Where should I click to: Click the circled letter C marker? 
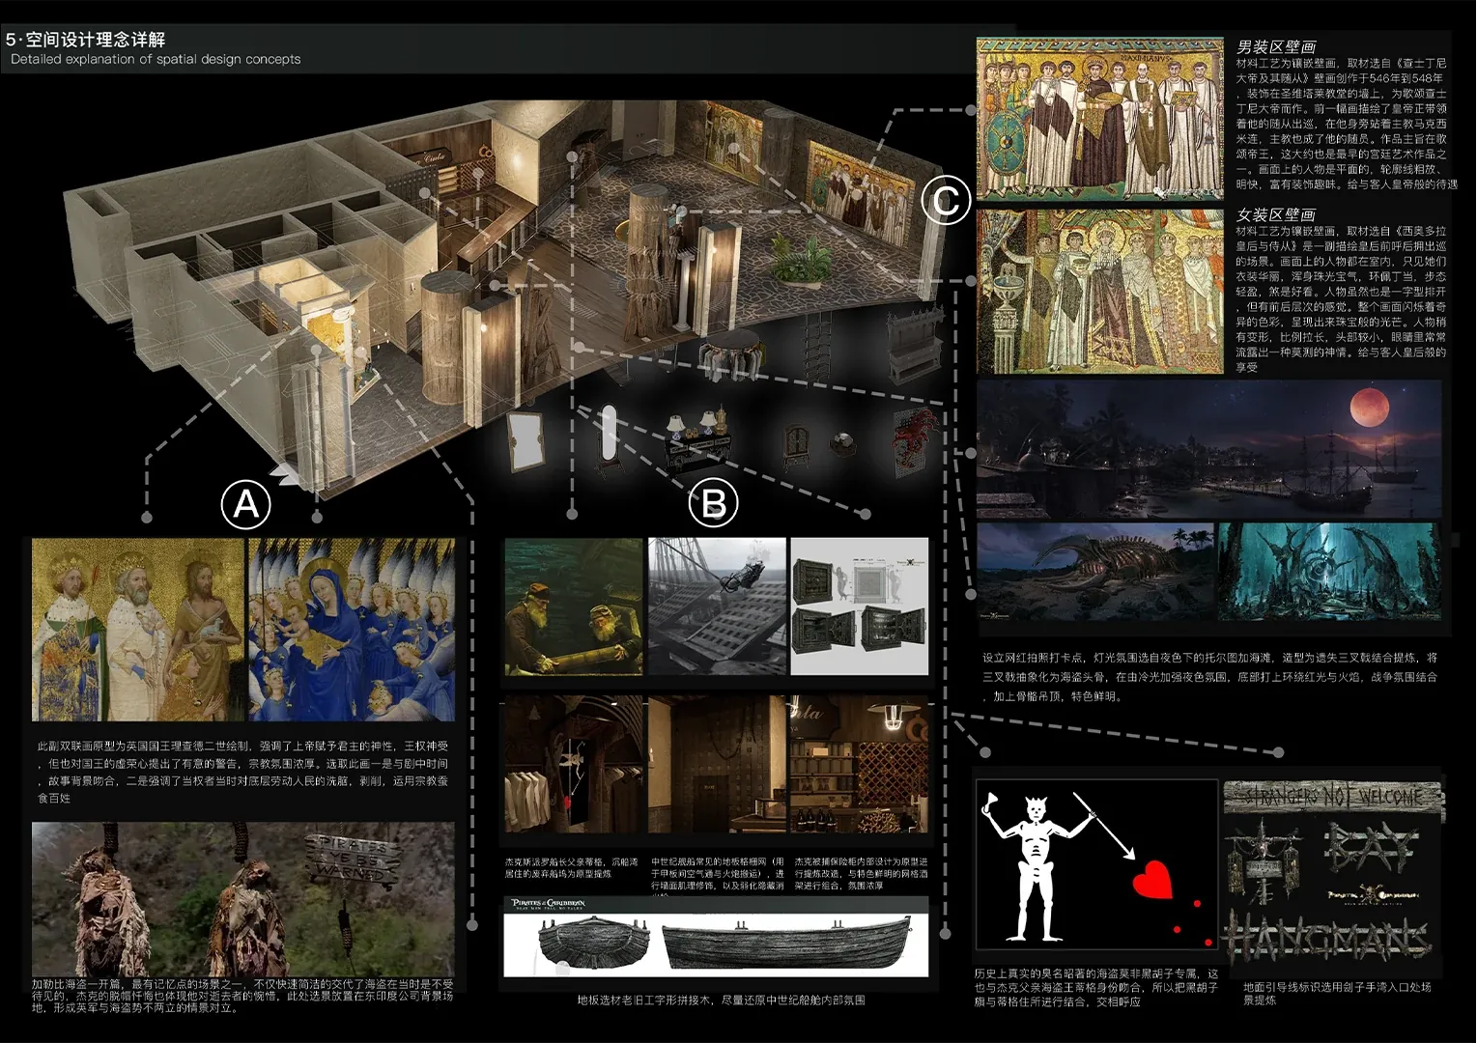click(945, 200)
